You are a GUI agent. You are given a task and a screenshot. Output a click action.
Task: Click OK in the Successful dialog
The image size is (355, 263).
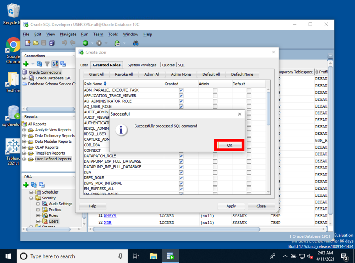tap(230, 145)
